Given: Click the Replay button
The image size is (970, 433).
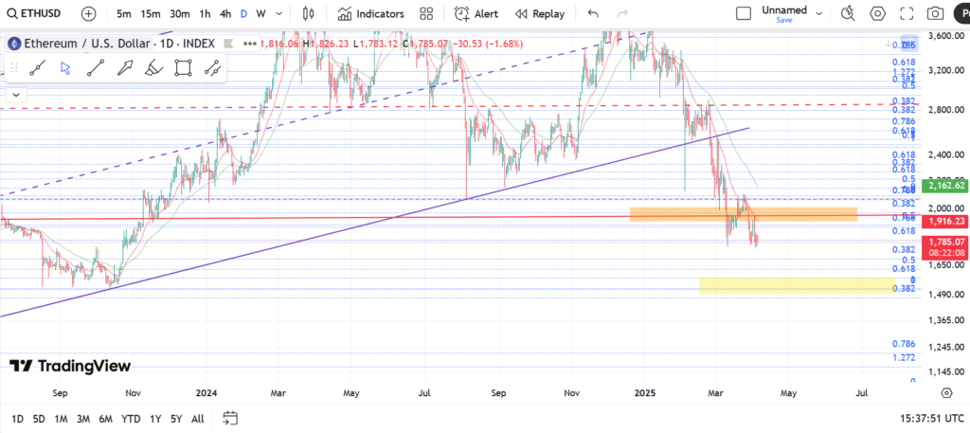Looking at the screenshot, I should (x=540, y=13).
